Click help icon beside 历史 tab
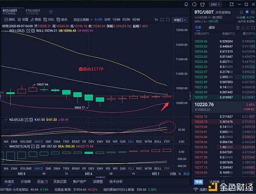 47,182
